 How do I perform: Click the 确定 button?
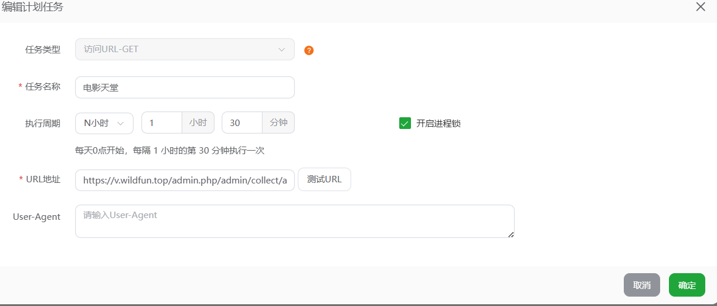(x=687, y=285)
